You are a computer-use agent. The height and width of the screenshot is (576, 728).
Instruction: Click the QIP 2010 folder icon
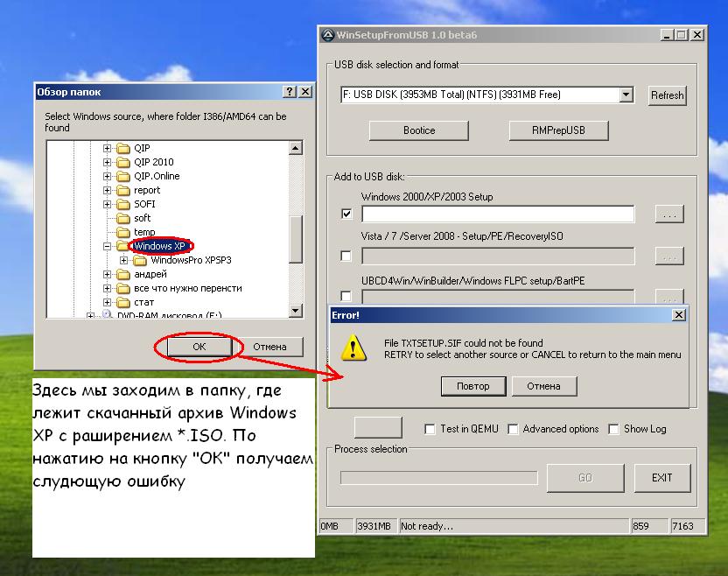pos(123,162)
